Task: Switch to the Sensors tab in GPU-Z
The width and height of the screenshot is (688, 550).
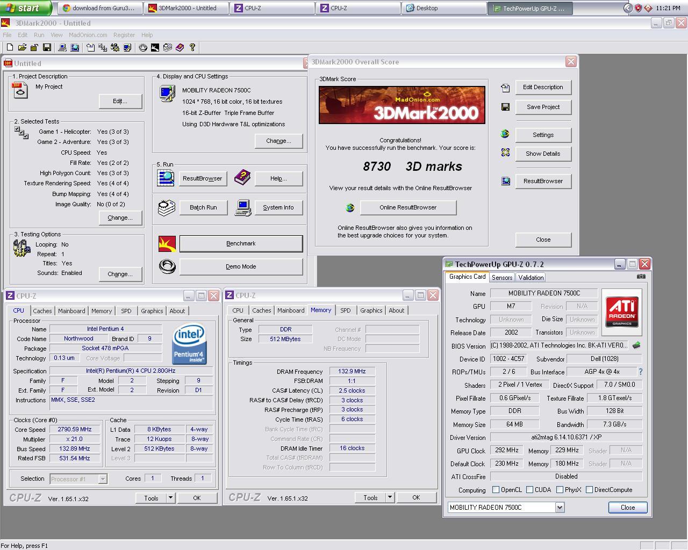Action: 502,278
